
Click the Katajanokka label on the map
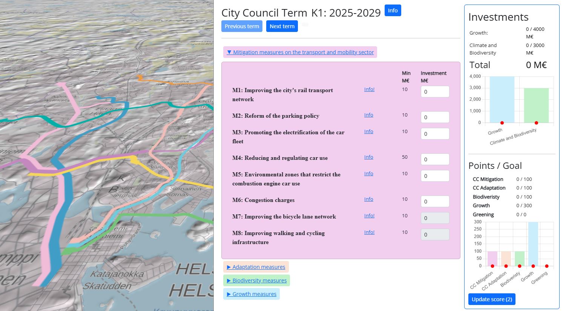click(117, 274)
